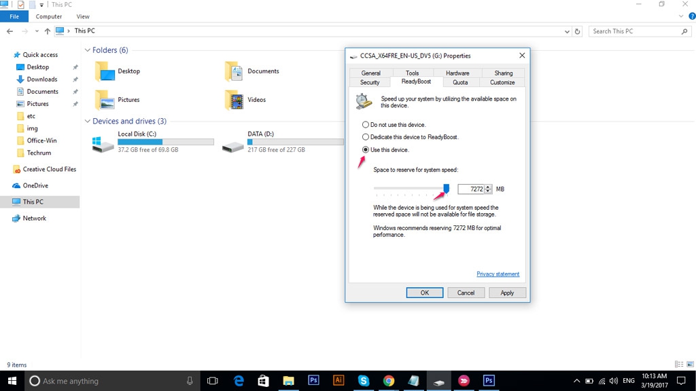Click the ReadyBoost space slider handle
Viewport: 696px width, 391px height.
point(447,188)
